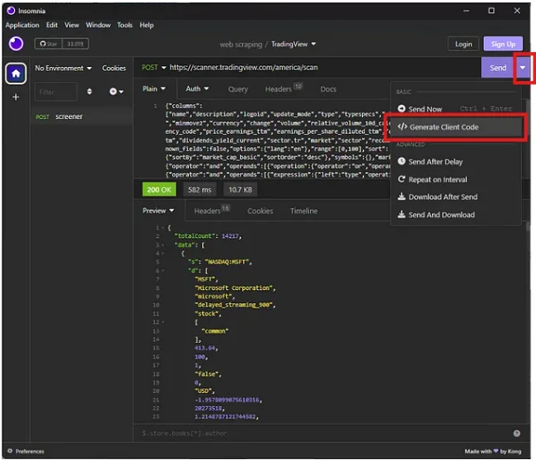Select Send After Delay option

456,162
